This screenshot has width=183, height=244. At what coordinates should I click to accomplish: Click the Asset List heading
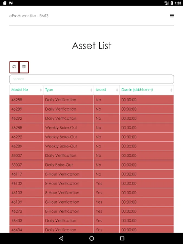[92, 46]
